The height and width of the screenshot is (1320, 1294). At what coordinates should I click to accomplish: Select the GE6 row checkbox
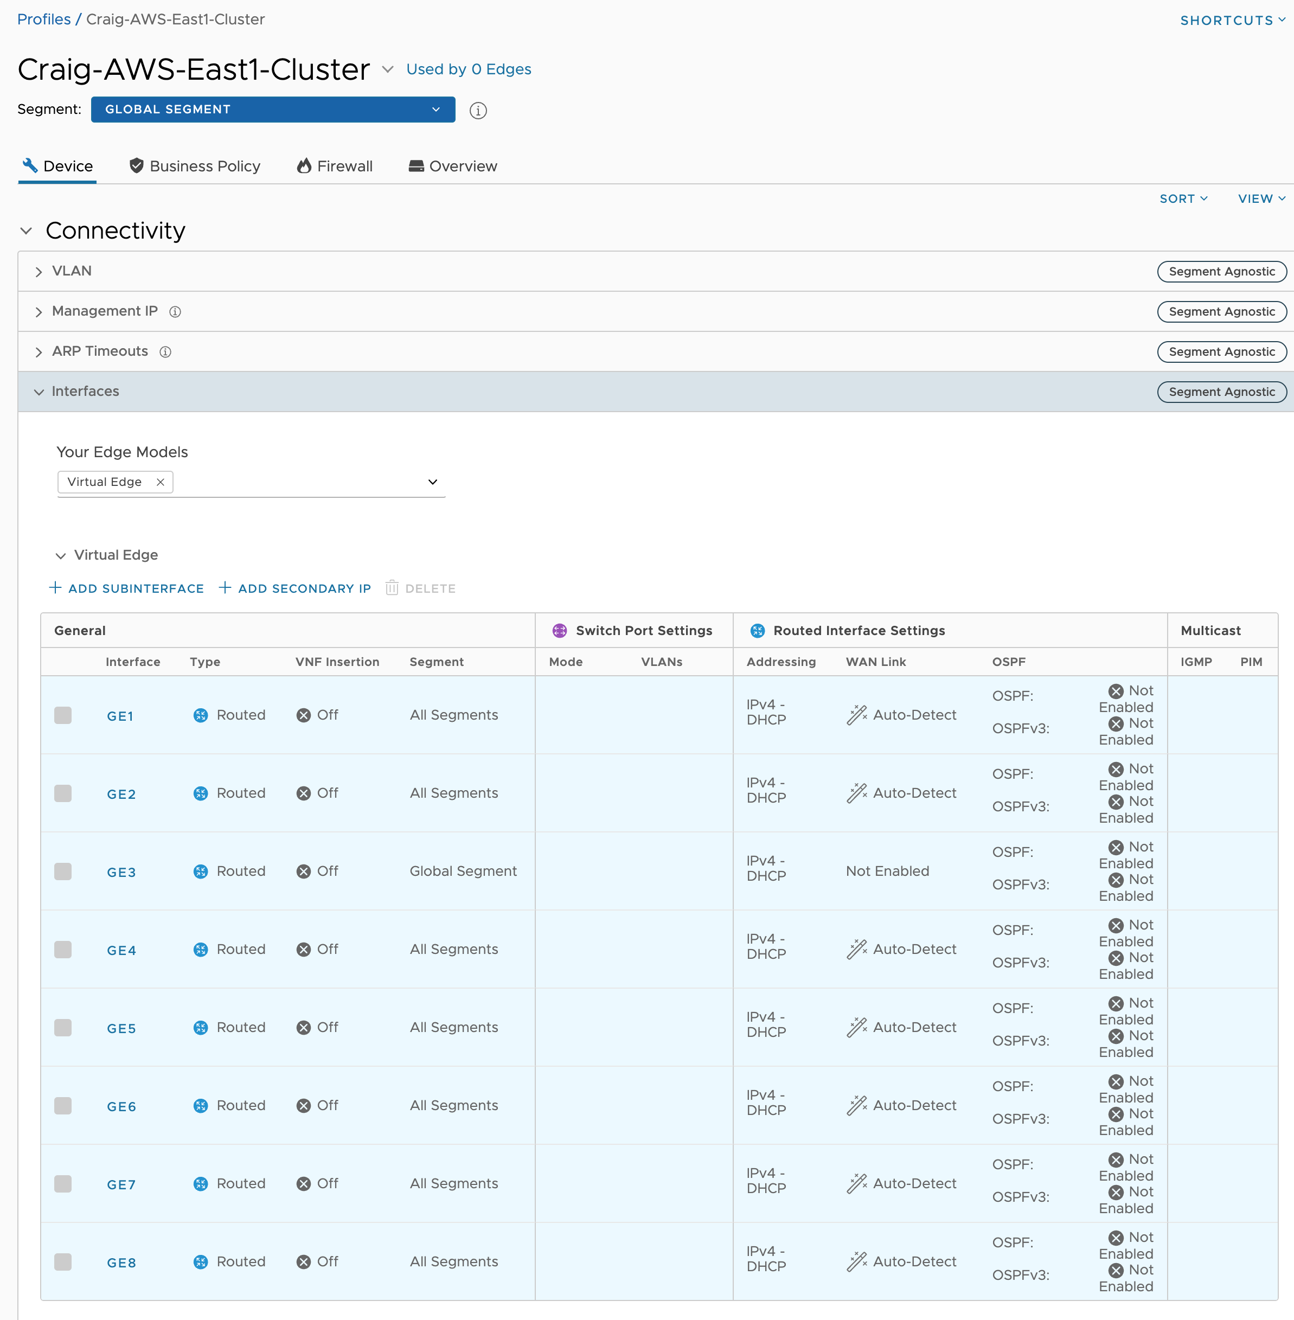click(62, 1106)
